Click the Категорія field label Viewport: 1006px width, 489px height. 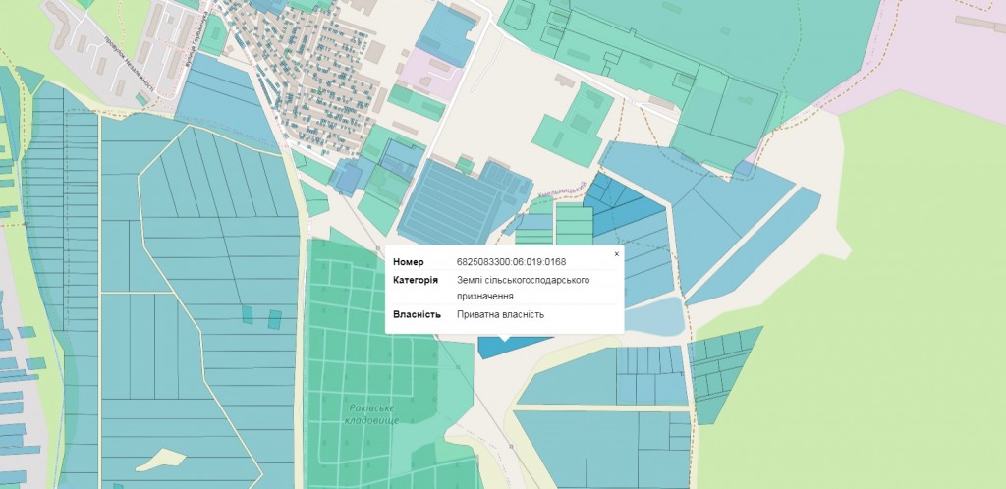416,281
